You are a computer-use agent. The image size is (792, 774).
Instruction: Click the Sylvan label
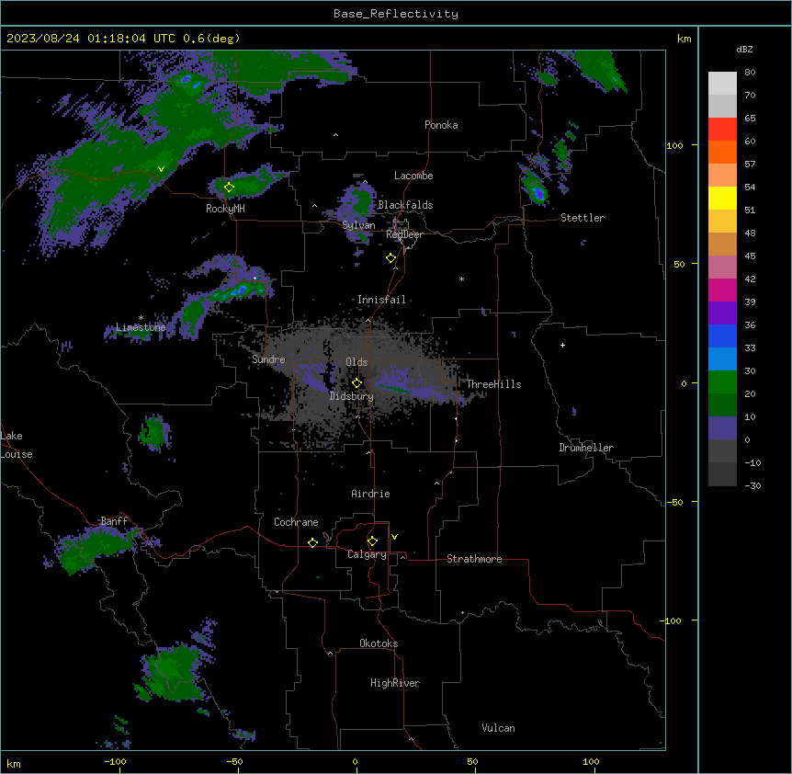pos(358,225)
